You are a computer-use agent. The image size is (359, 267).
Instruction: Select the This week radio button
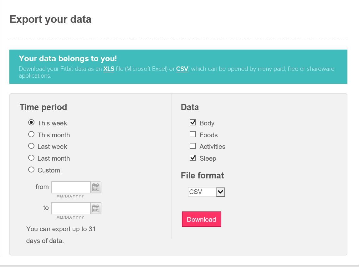(x=31, y=123)
